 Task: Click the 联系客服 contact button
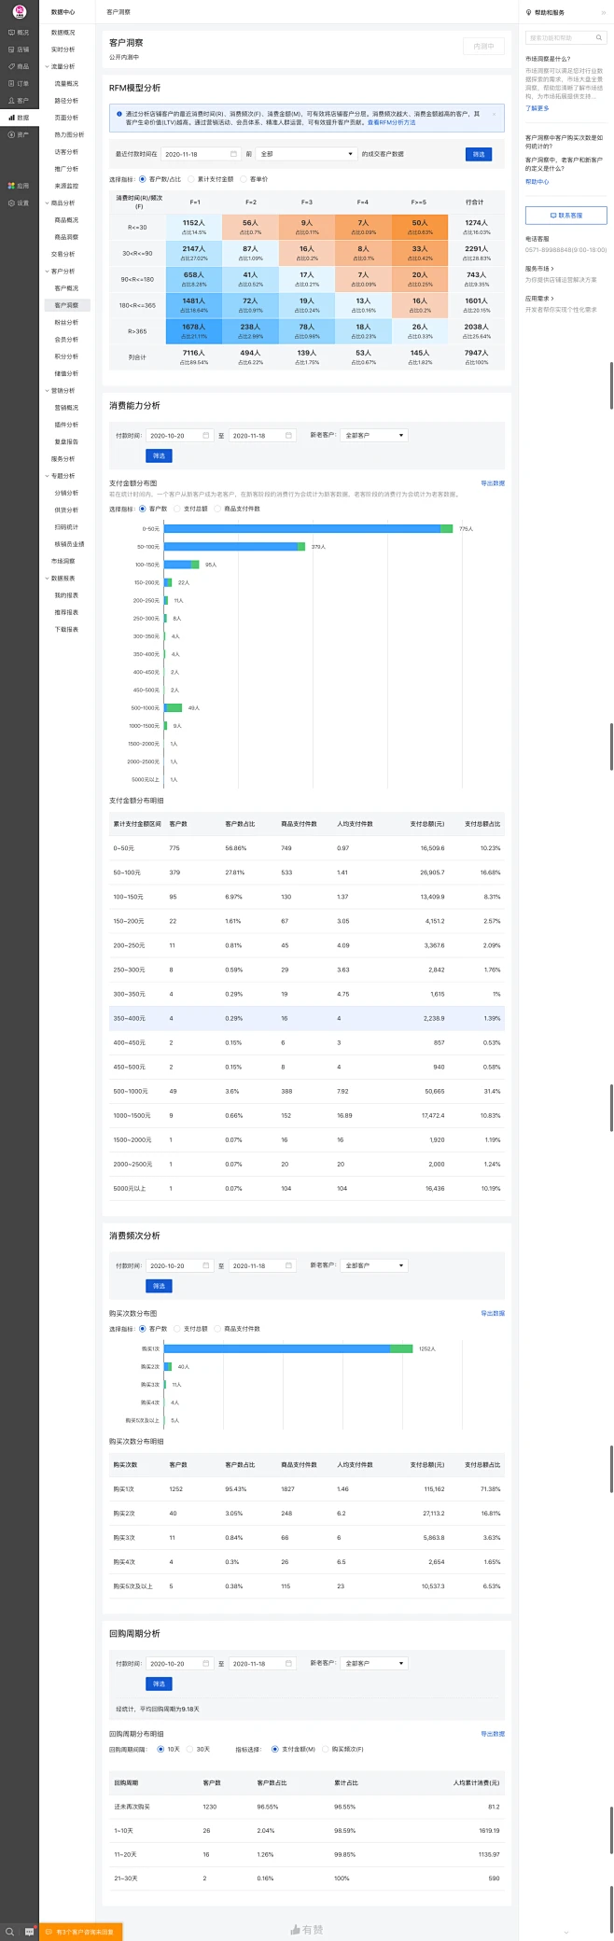(565, 216)
